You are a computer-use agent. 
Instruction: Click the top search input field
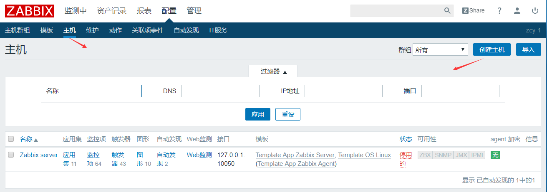click(397, 11)
